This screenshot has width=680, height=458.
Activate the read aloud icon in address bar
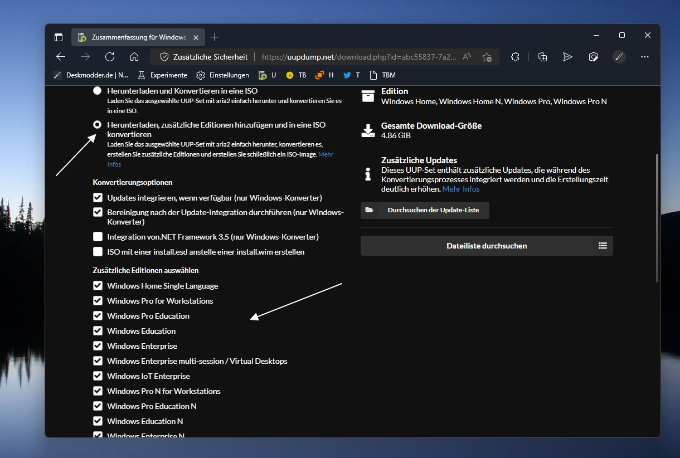pos(467,57)
